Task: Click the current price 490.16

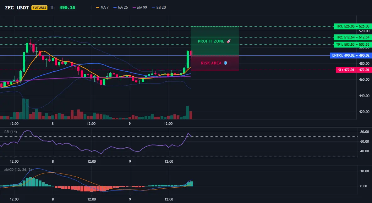Action: pos(67,8)
